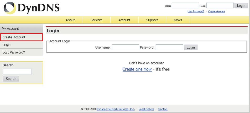Click the Search button
Viewport: 250px width, 113px height.
(11, 79)
